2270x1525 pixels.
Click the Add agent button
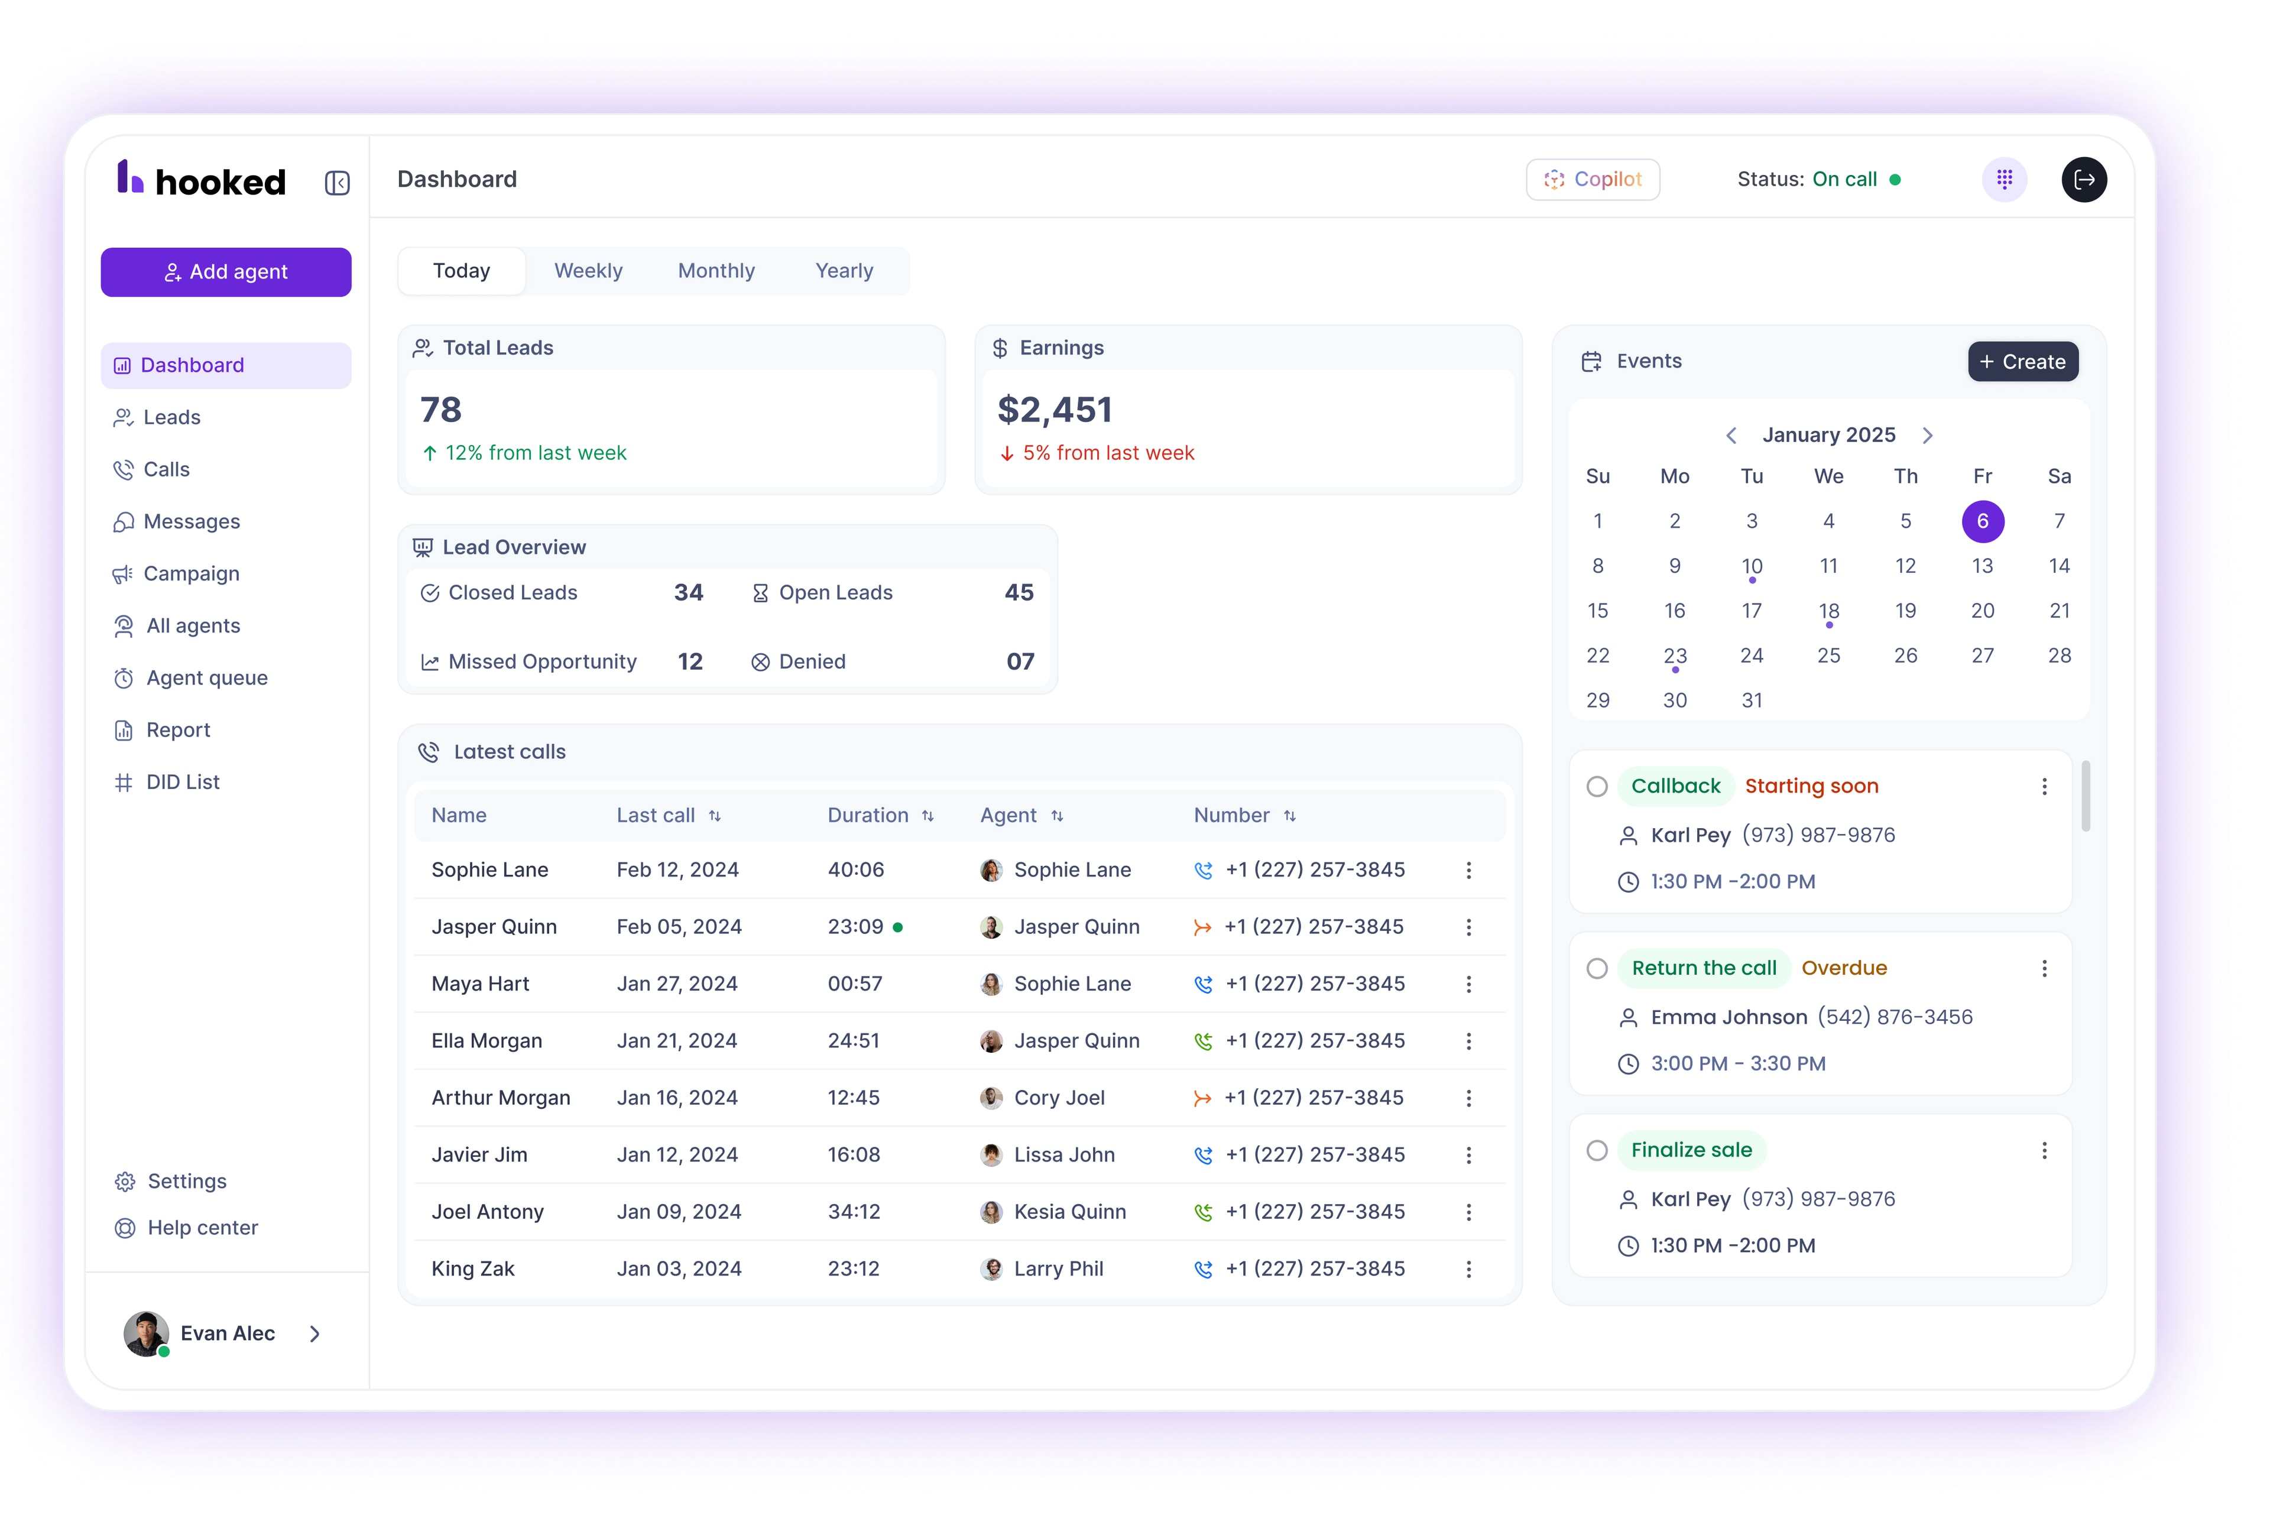coord(226,271)
